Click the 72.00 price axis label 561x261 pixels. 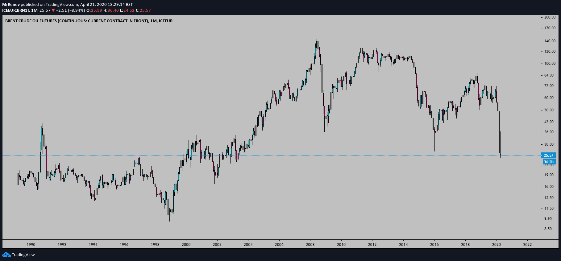pos(549,86)
